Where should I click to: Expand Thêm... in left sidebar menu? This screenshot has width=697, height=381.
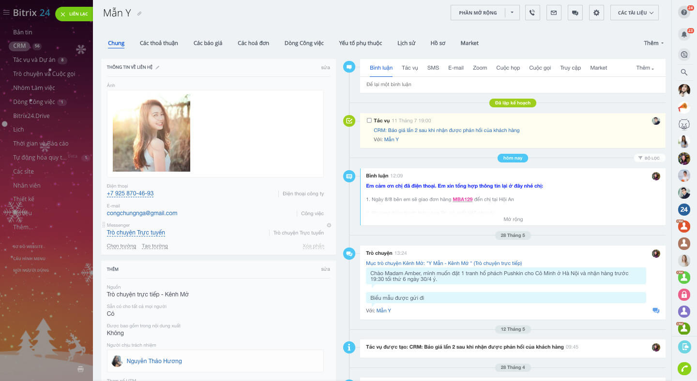click(x=23, y=227)
